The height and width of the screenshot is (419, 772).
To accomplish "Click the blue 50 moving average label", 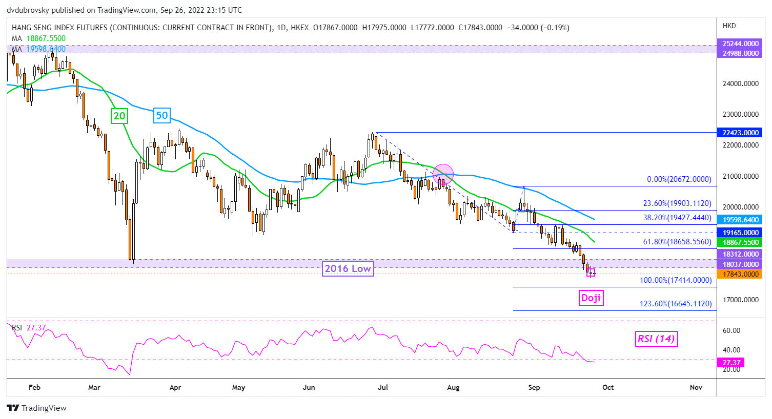I will [162, 116].
